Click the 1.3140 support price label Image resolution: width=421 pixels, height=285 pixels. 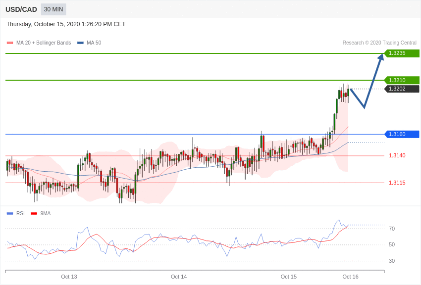[x=397, y=155]
